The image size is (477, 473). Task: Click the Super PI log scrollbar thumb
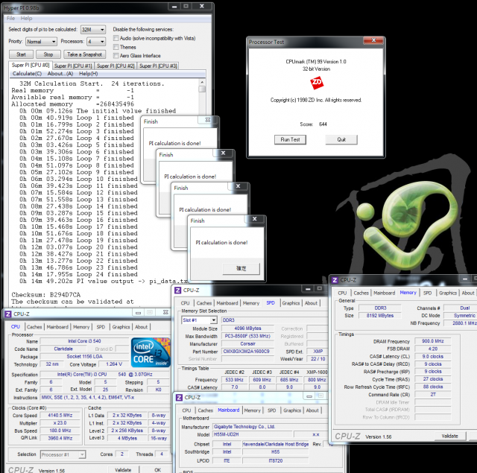pyautogui.click(x=202, y=89)
